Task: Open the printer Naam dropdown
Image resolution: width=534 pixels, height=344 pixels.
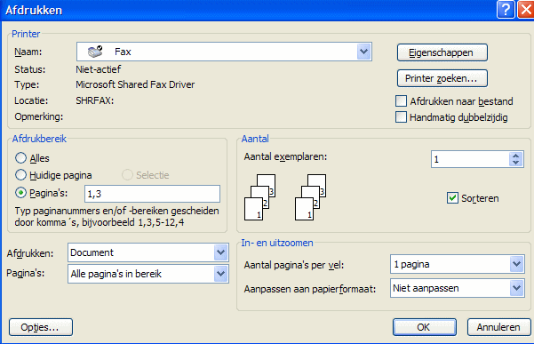Action: click(x=363, y=52)
